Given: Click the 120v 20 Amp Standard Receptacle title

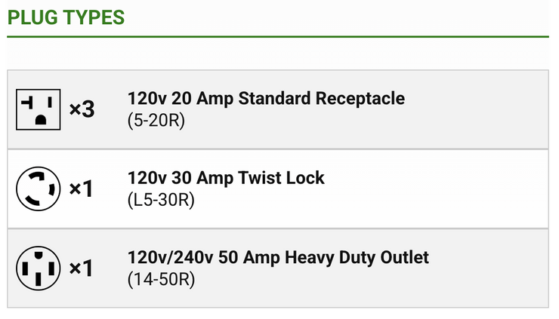Looking at the screenshot, I should [x=267, y=98].
